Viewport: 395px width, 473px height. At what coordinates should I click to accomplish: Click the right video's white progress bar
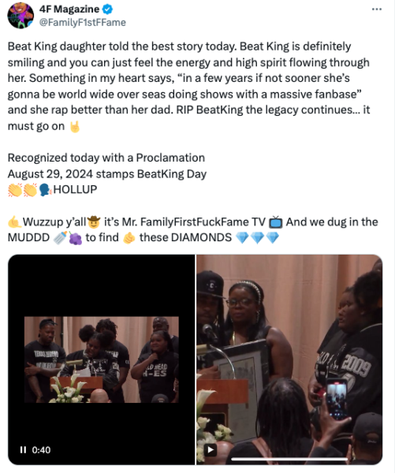pyautogui.click(x=289, y=459)
